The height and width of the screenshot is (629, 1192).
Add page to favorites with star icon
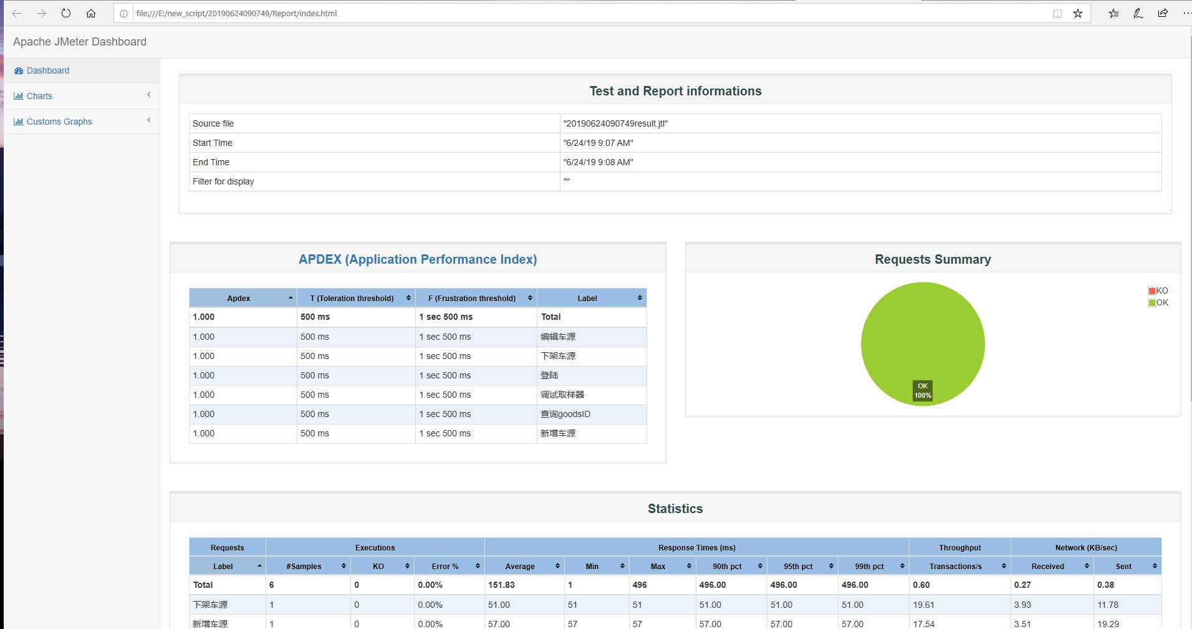1078,13
